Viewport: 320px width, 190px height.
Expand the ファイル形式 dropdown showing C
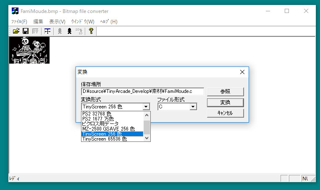point(193,107)
